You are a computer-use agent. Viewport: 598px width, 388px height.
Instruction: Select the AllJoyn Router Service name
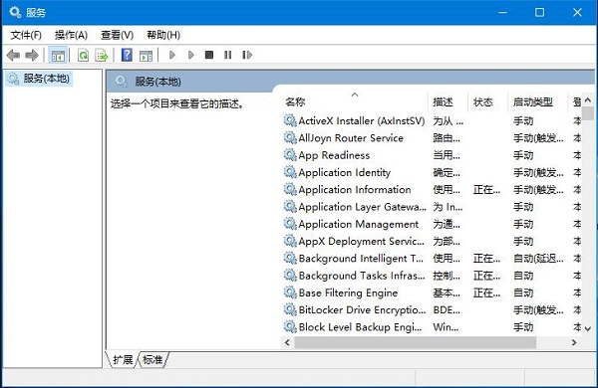(351, 138)
